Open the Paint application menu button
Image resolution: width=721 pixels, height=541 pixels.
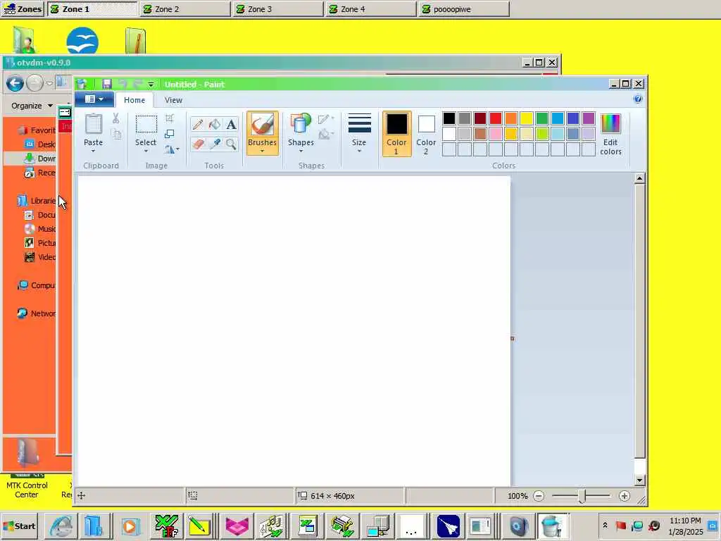coord(94,99)
